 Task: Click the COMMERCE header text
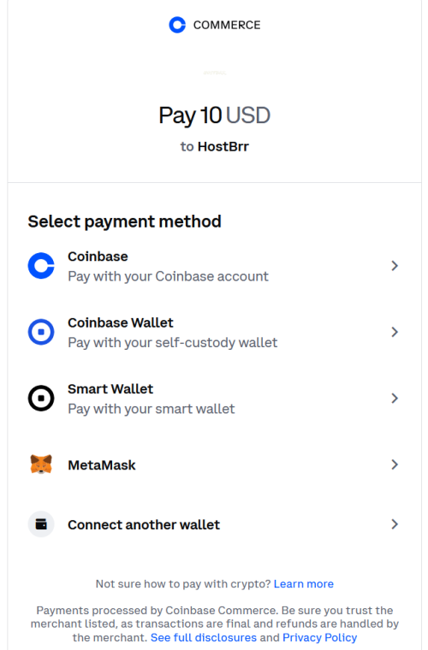point(227,25)
